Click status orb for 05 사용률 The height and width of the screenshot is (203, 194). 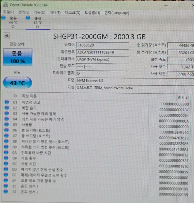(7, 125)
